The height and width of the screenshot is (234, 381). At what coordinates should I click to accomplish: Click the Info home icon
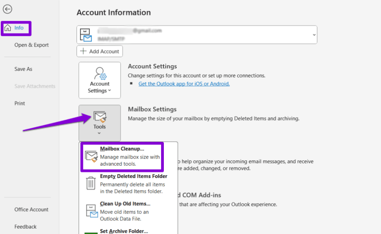pos(8,28)
